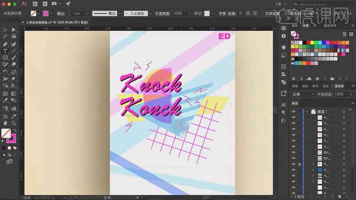
Task: Open the Align panel icon
Action: pos(284,74)
